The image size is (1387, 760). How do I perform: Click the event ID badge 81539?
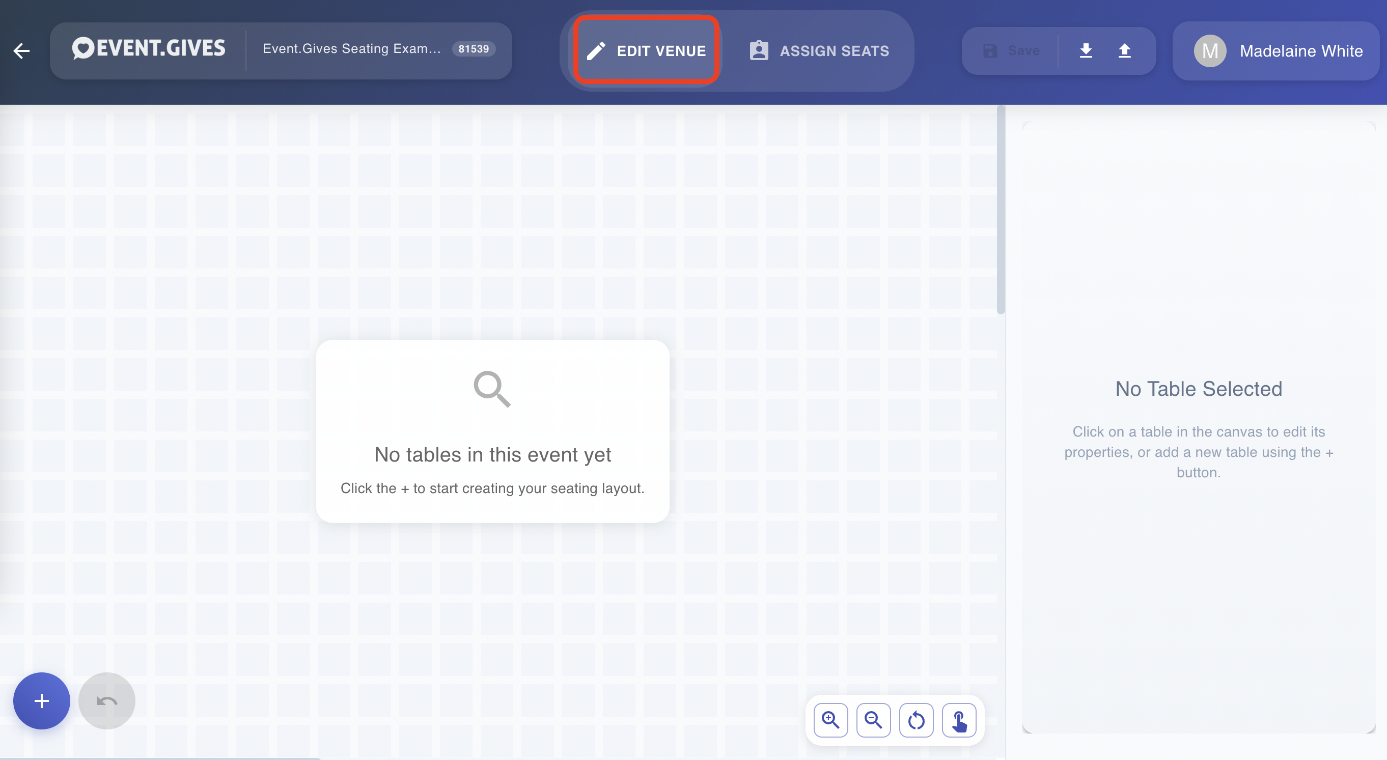pos(474,49)
